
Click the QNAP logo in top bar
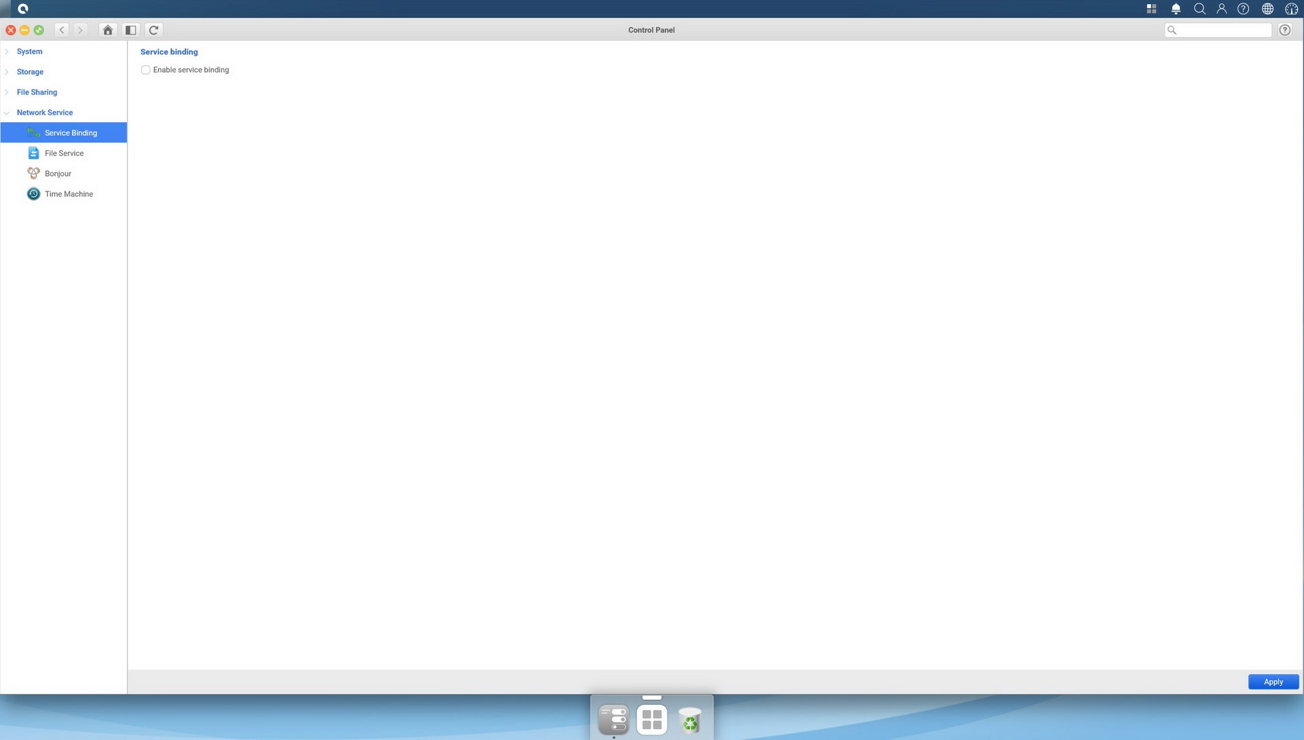point(22,9)
